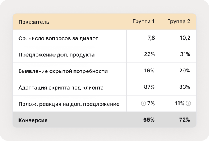Image resolution: width=209 pixels, height=141 pixels.
Task: Select the 7,8 cell in Группа 1
Action: click(x=151, y=38)
